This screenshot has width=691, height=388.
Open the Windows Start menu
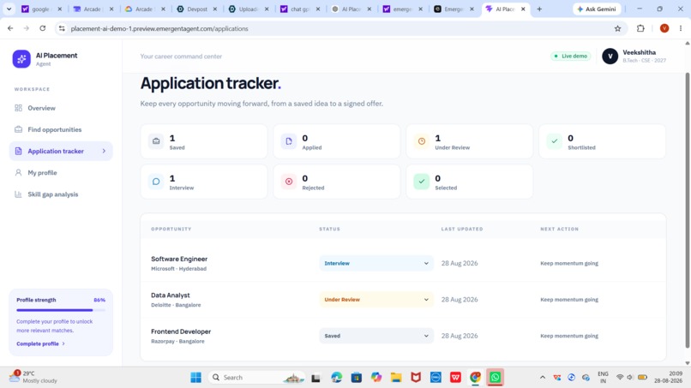[195, 377]
